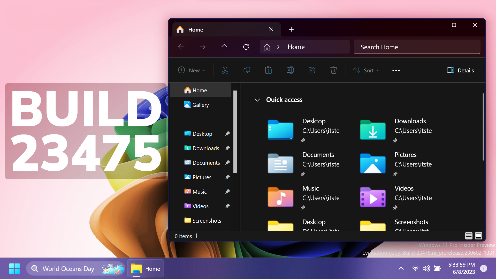Click the Paste icon

pyautogui.click(x=268, y=70)
